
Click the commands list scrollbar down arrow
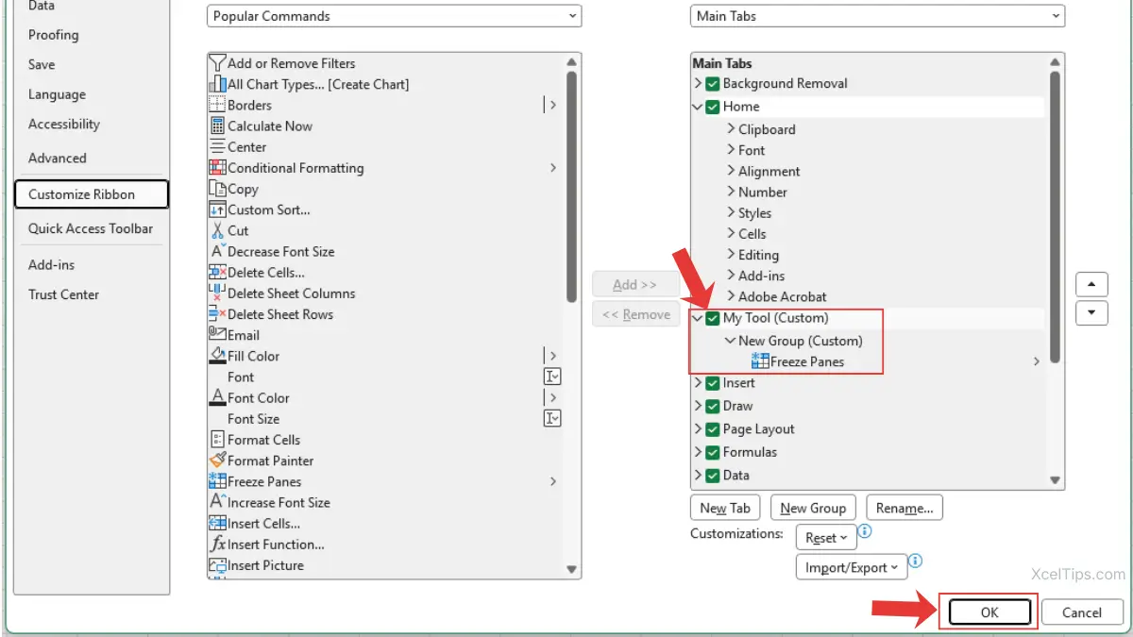tap(571, 569)
